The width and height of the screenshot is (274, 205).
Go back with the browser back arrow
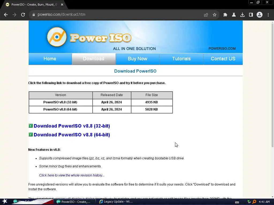click(x=6, y=15)
